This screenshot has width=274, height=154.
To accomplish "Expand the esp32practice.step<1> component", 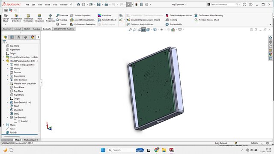I will 3,57.
